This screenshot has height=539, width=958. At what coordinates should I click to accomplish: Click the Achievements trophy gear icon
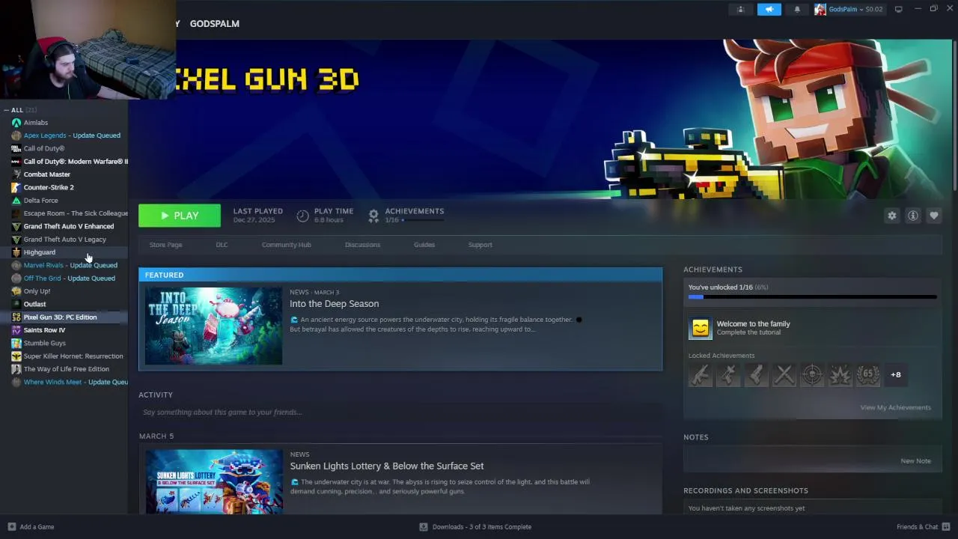pos(373,216)
